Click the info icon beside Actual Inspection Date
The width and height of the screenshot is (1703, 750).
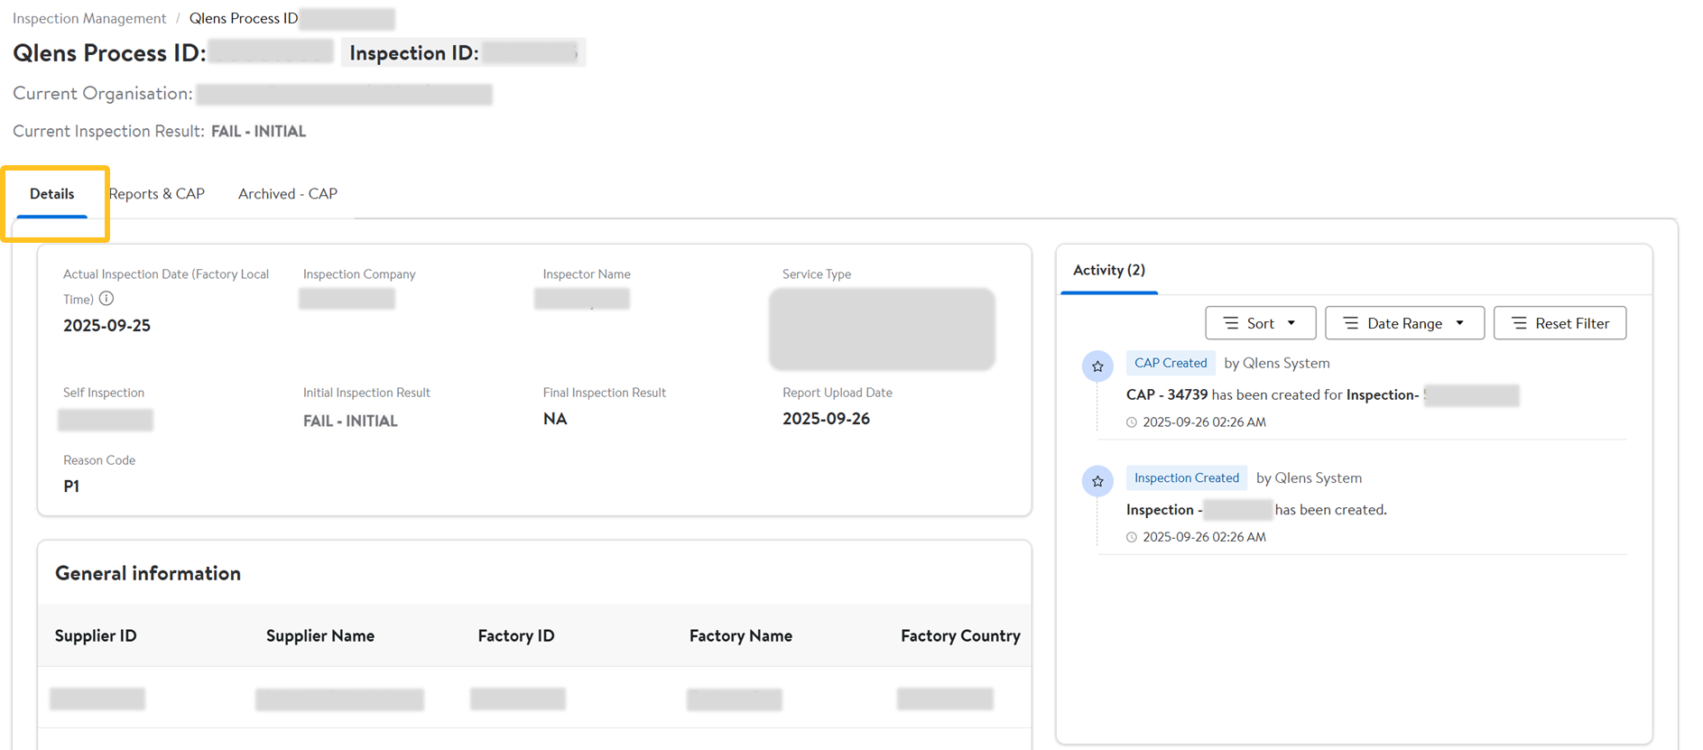pyautogui.click(x=106, y=299)
